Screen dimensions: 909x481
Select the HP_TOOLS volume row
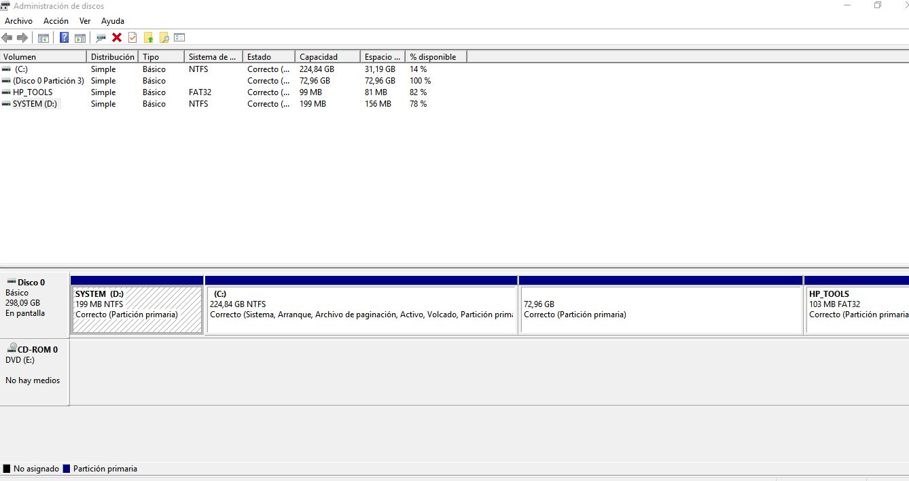point(33,92)
